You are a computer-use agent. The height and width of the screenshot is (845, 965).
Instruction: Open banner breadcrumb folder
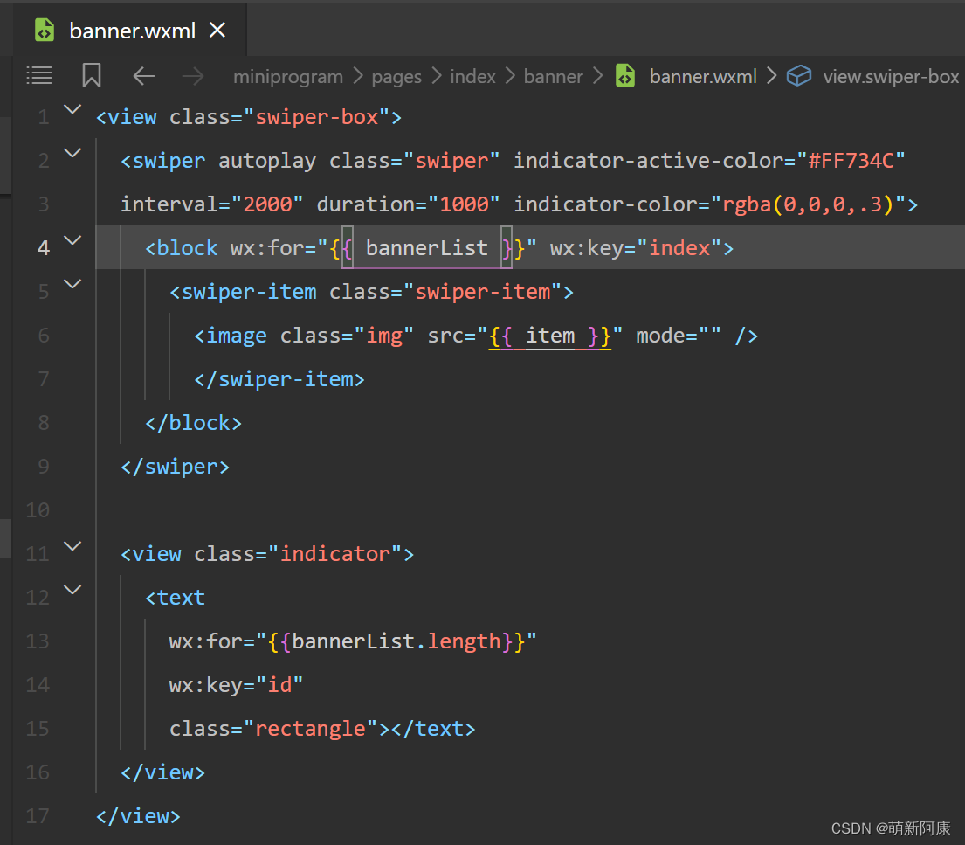[x=554, y=76]
